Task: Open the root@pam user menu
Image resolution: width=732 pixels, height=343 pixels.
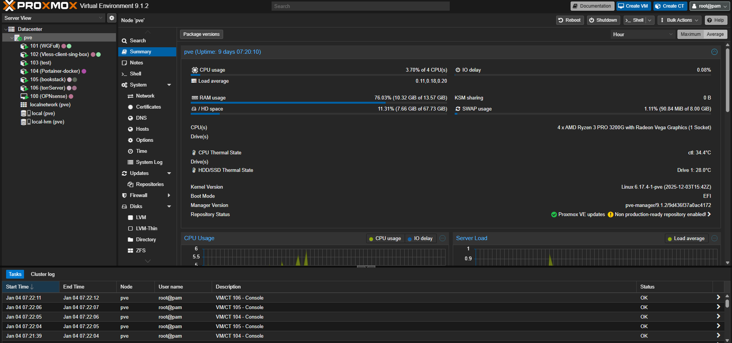Action: 710,6
